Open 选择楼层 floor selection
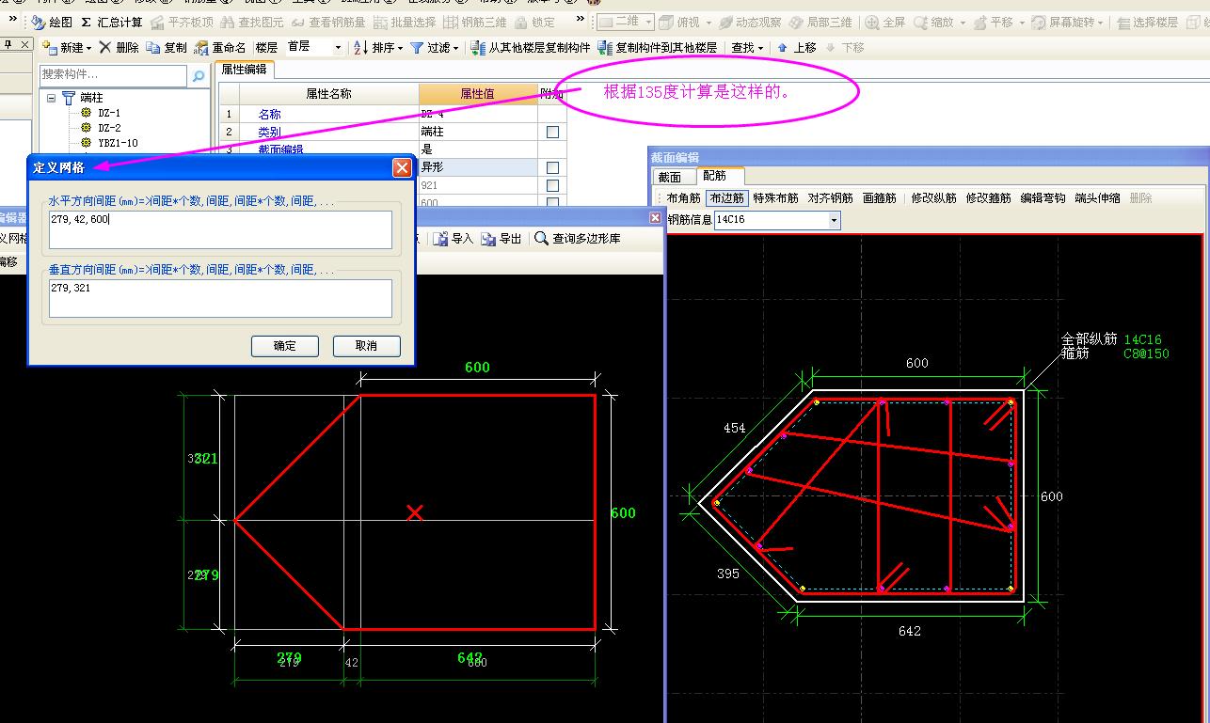This screenshot has height=723, width=1210. pos(1147,22)
